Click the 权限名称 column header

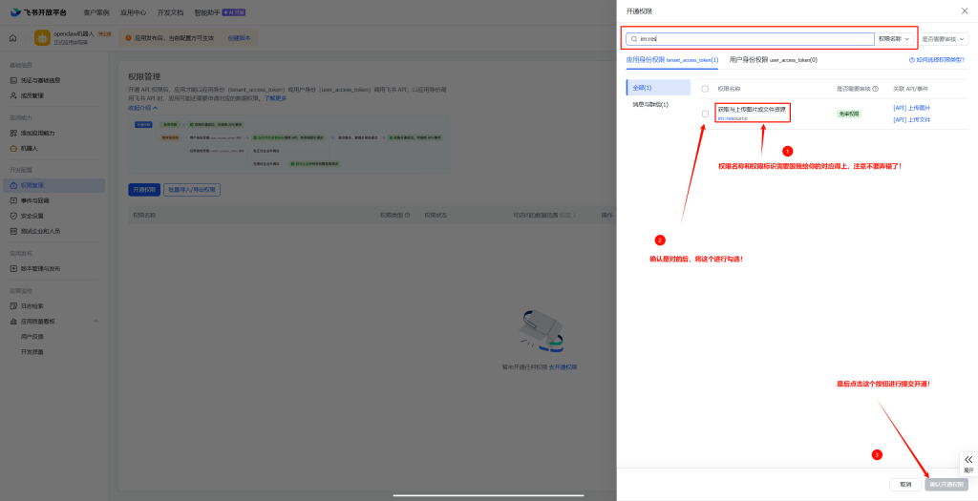pos(729,89)
